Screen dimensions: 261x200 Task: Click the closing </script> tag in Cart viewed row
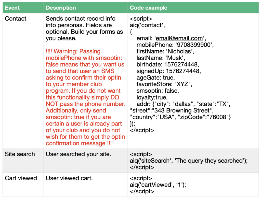142,191
